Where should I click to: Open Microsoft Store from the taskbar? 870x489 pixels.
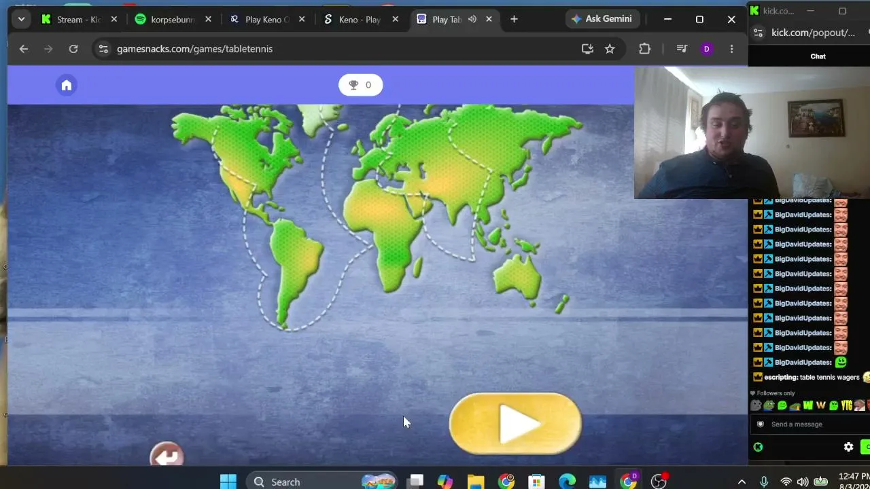tap(537, 482)
